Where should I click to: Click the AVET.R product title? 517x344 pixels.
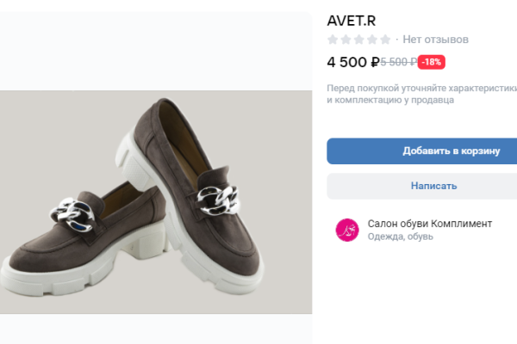click(x=352, y=20)
